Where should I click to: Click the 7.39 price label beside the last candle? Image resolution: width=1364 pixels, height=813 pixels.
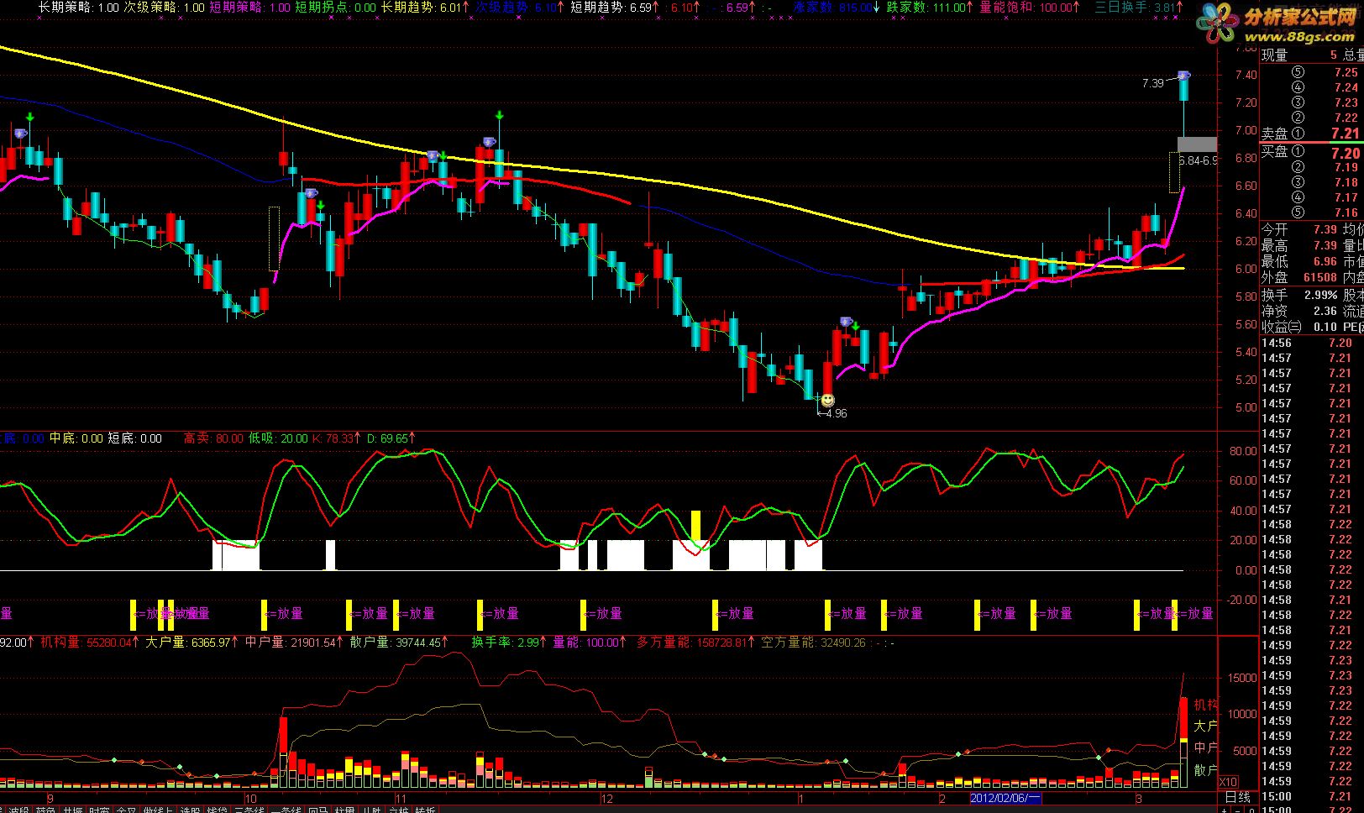click(x=1153, y=83)
